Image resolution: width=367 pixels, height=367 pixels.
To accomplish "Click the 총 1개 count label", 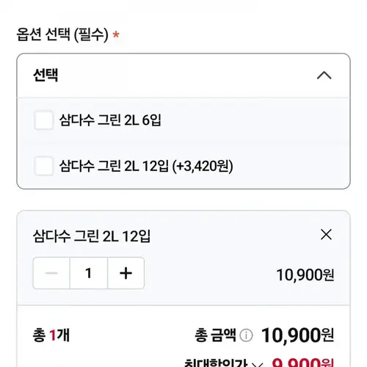I will point(51,335).
